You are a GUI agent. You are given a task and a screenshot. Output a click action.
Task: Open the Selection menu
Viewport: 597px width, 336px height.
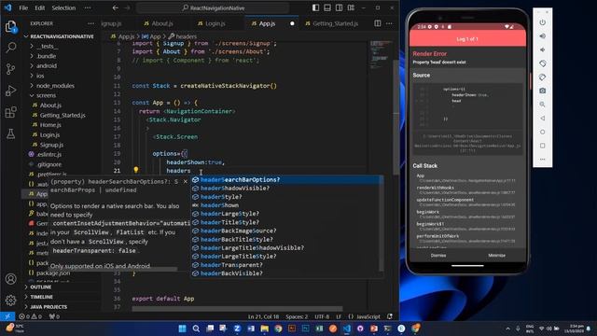63,7
